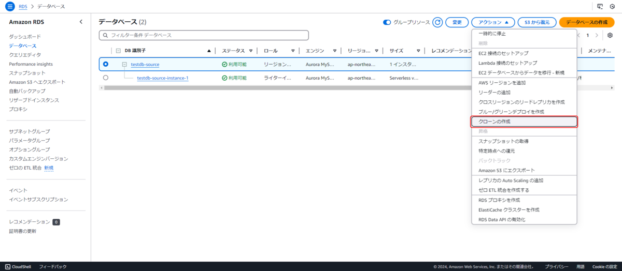Image resolution: width=622 pixels, height=271 pixels.
Task: Collapse all rows via header expander
Action: pos(118,51)
